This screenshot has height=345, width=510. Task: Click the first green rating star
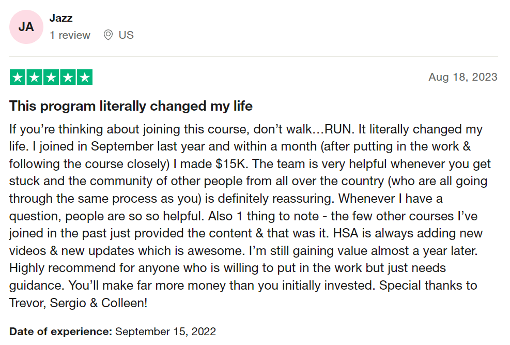click(18, 77)
